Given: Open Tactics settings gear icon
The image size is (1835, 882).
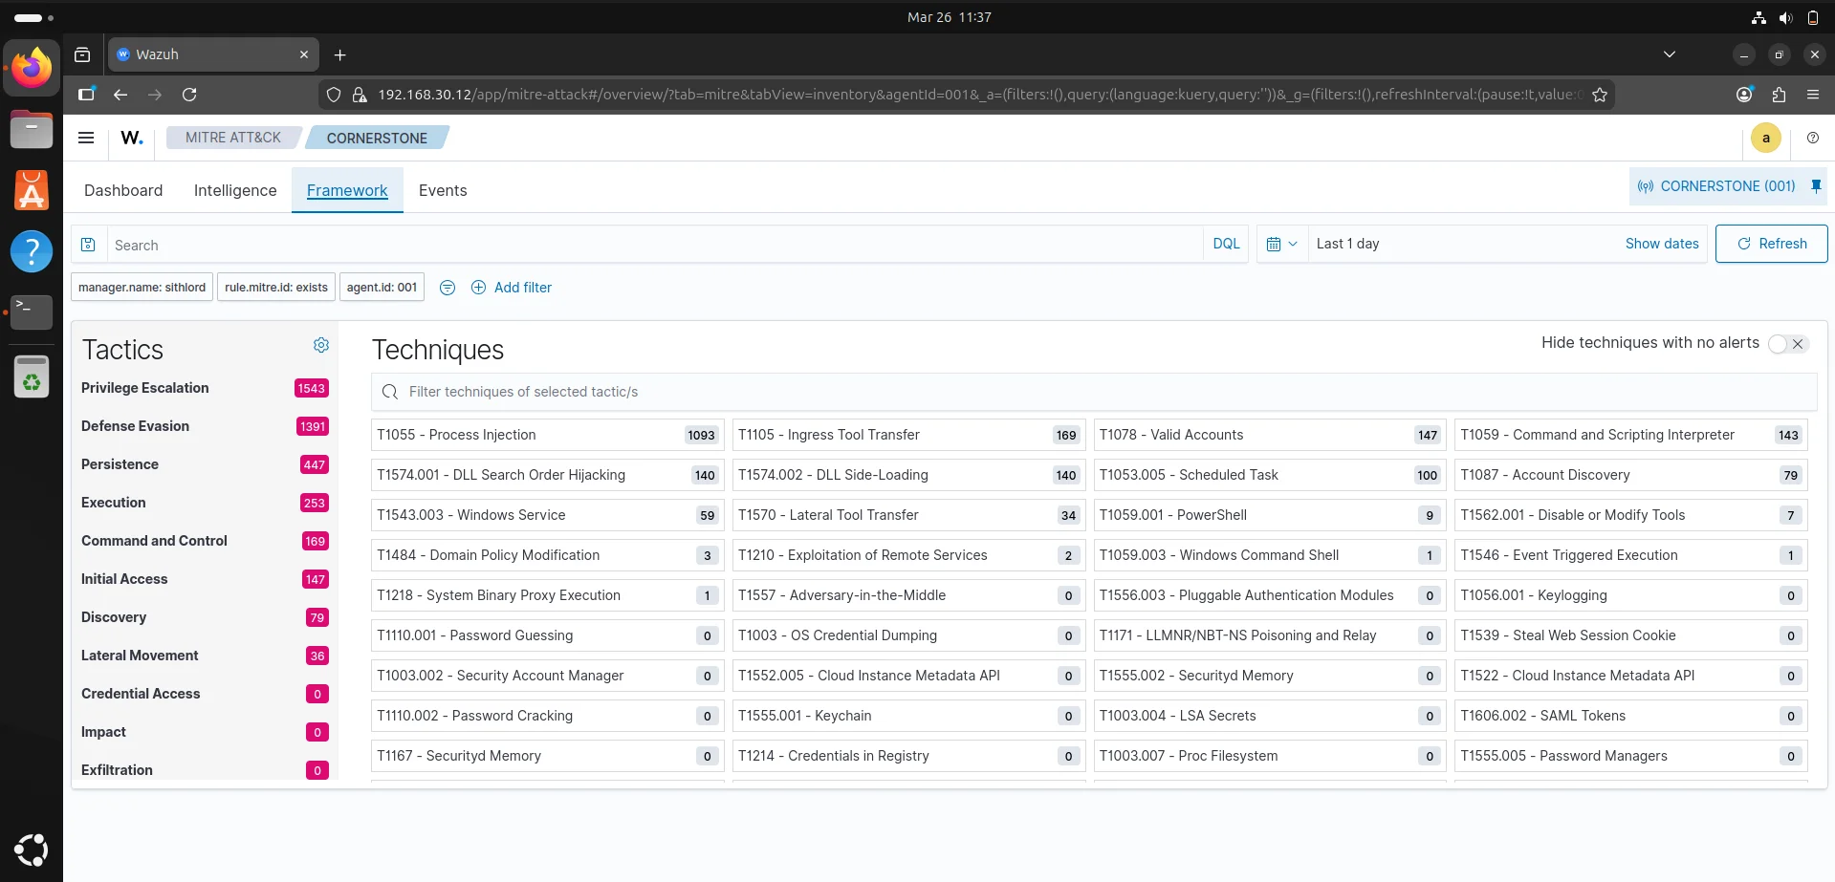Looking at the screenshot, I should (321, 345).
